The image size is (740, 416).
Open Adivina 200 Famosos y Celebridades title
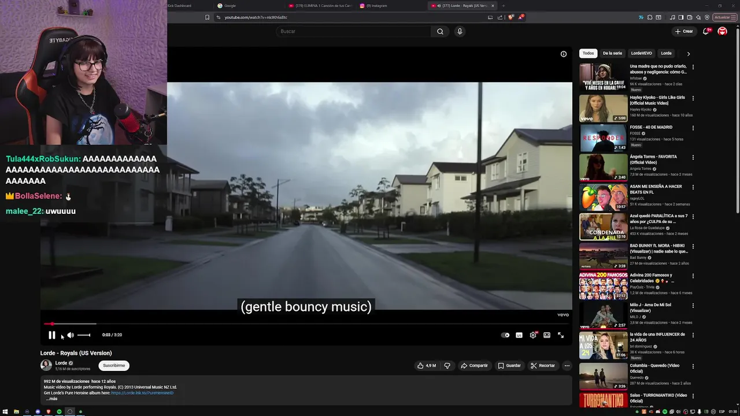point(652,278)
